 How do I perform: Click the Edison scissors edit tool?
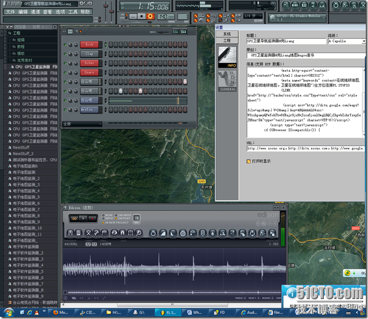(88, 233)
